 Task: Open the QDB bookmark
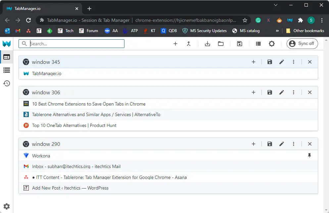pos(169,31)
